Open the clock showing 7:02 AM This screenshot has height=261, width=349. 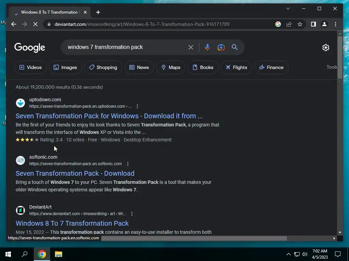[320, 254]
